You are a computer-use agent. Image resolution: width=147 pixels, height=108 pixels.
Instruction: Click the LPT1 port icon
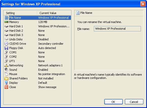(6, 61)
